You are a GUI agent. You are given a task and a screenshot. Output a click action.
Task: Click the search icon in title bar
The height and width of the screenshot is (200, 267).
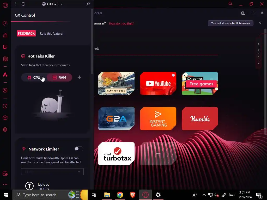click(x=230, y=4)
